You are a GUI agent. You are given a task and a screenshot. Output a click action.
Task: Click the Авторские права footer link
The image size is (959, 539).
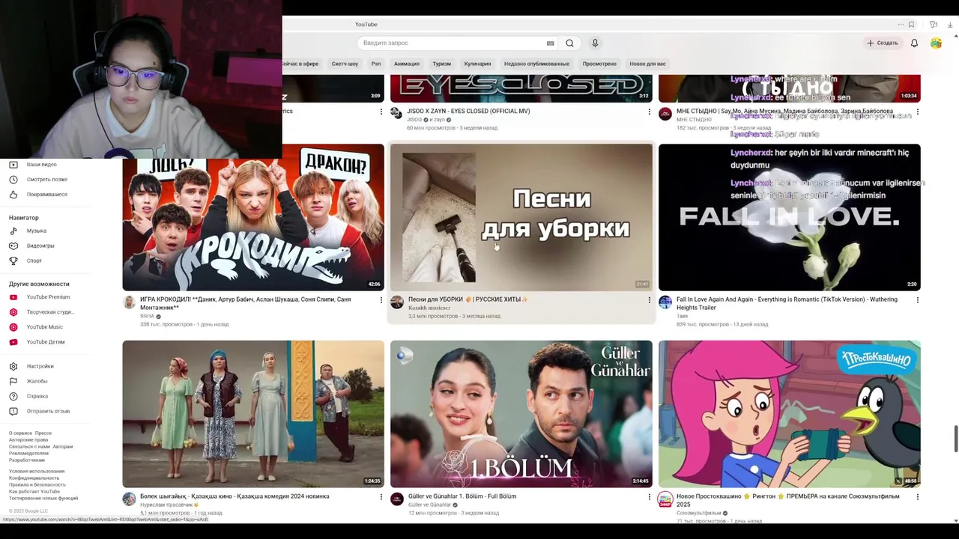click(28, 440)
